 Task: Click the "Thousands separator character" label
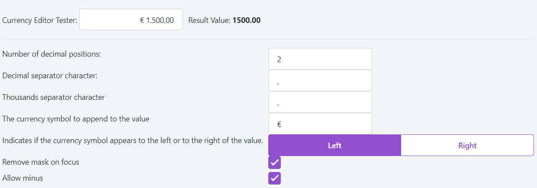pyautogui.click(x=53, y=97)
